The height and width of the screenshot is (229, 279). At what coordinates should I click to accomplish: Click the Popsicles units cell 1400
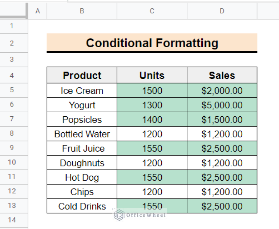[x=152, y=120]
